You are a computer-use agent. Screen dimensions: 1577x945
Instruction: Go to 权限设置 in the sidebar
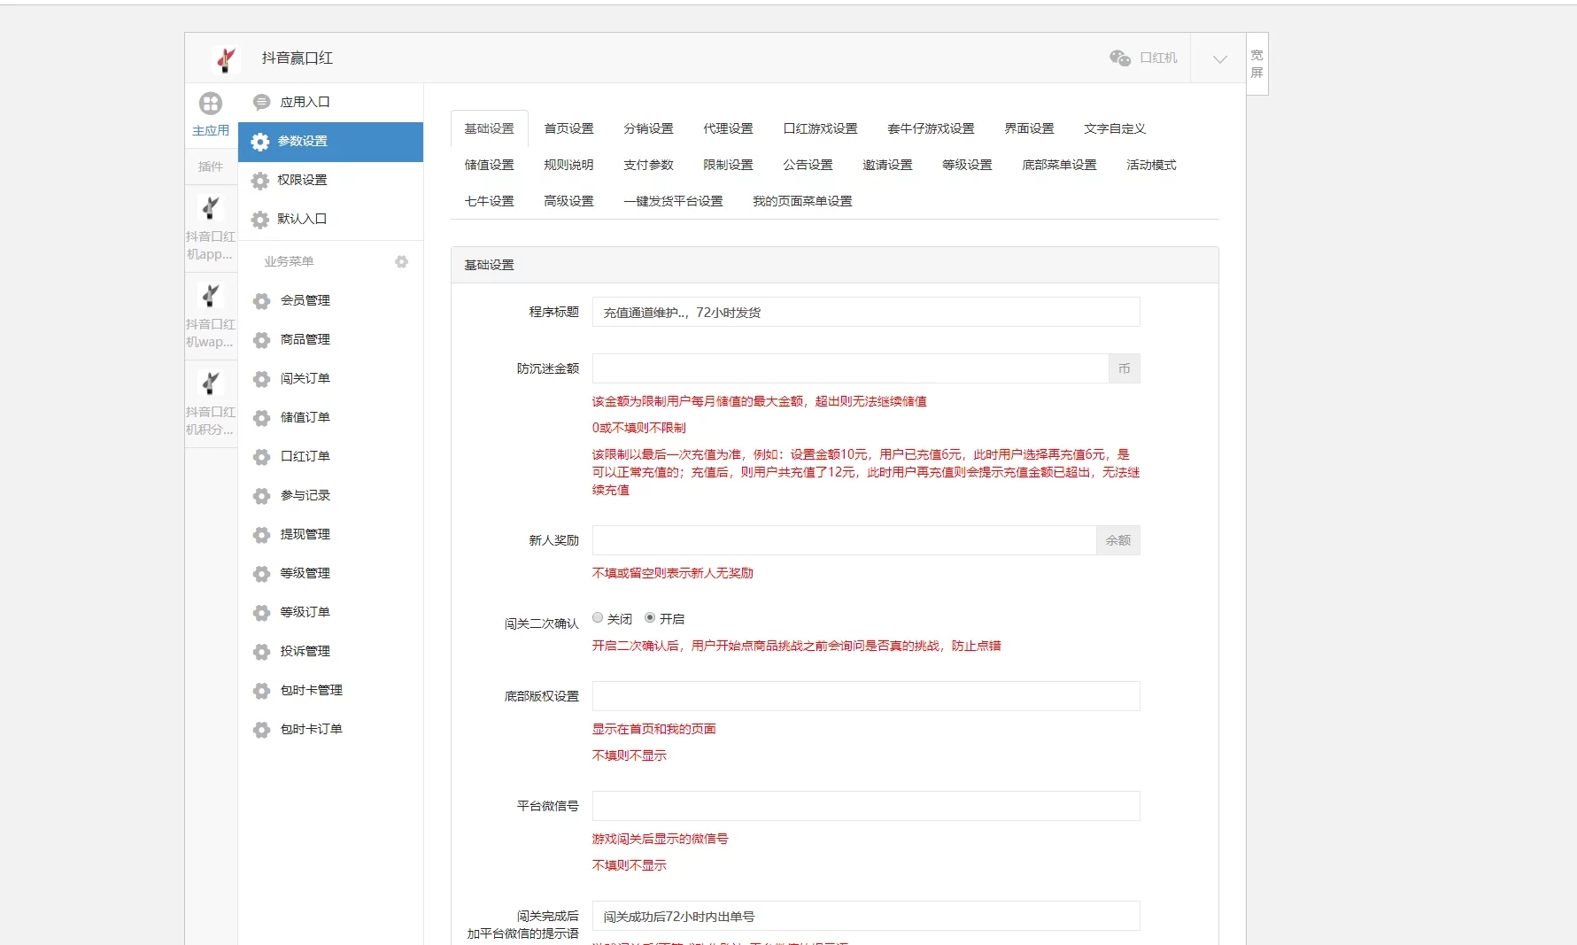click(302, 181)
